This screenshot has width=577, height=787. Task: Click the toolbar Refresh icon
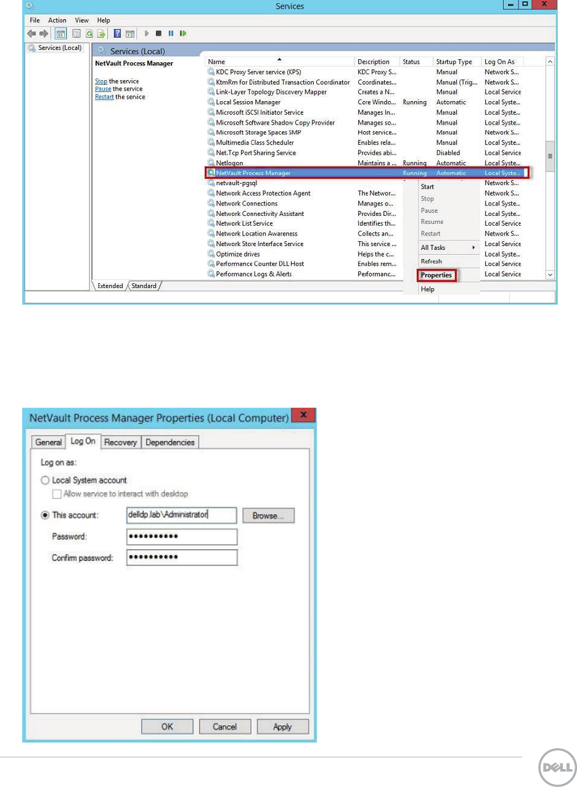pyautogui.click(x=89, y=33)
